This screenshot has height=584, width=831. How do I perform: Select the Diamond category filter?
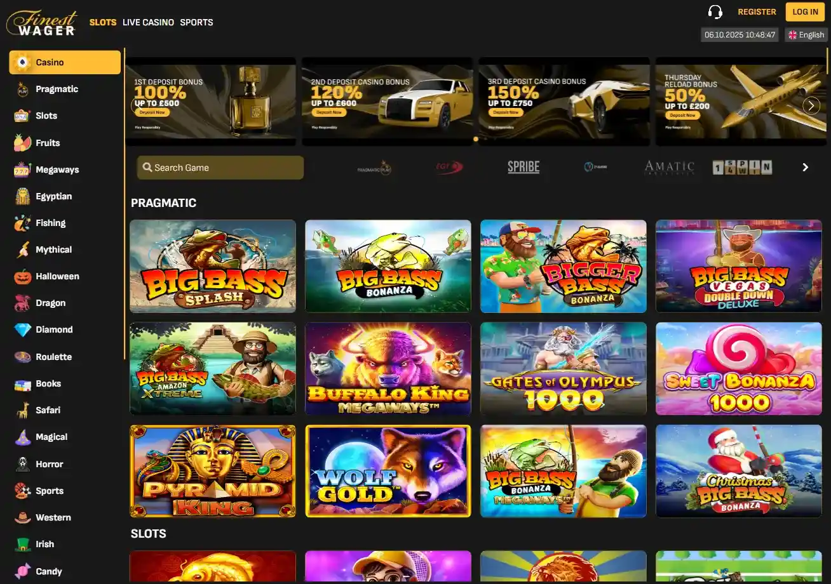click(53, 329)
